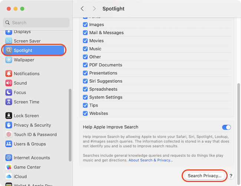Uncheck the Siri Suggestions checkbox
Screen dimensions: 241x186
pos(85,81)
